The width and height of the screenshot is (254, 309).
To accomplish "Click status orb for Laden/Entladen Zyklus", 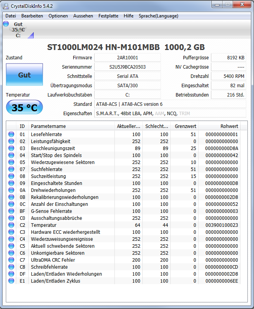I will 11,281.
